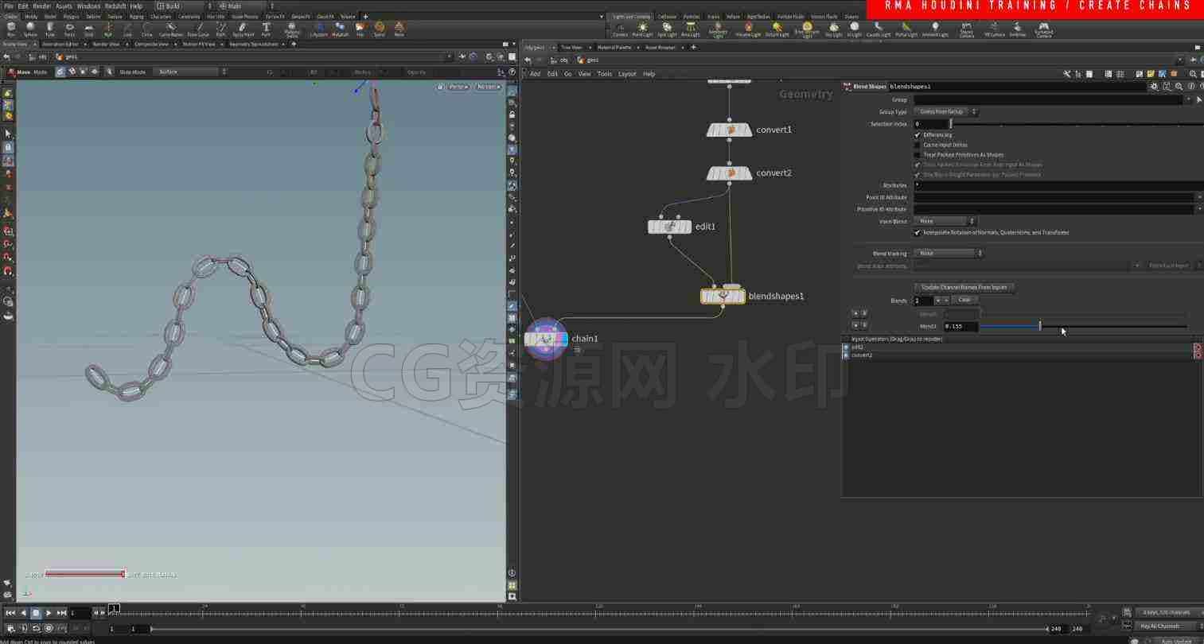Select the Sky Light shelf tool
Image resolution: width=1204 pixels, height=644 pixels.
click(x=833, y=29)
